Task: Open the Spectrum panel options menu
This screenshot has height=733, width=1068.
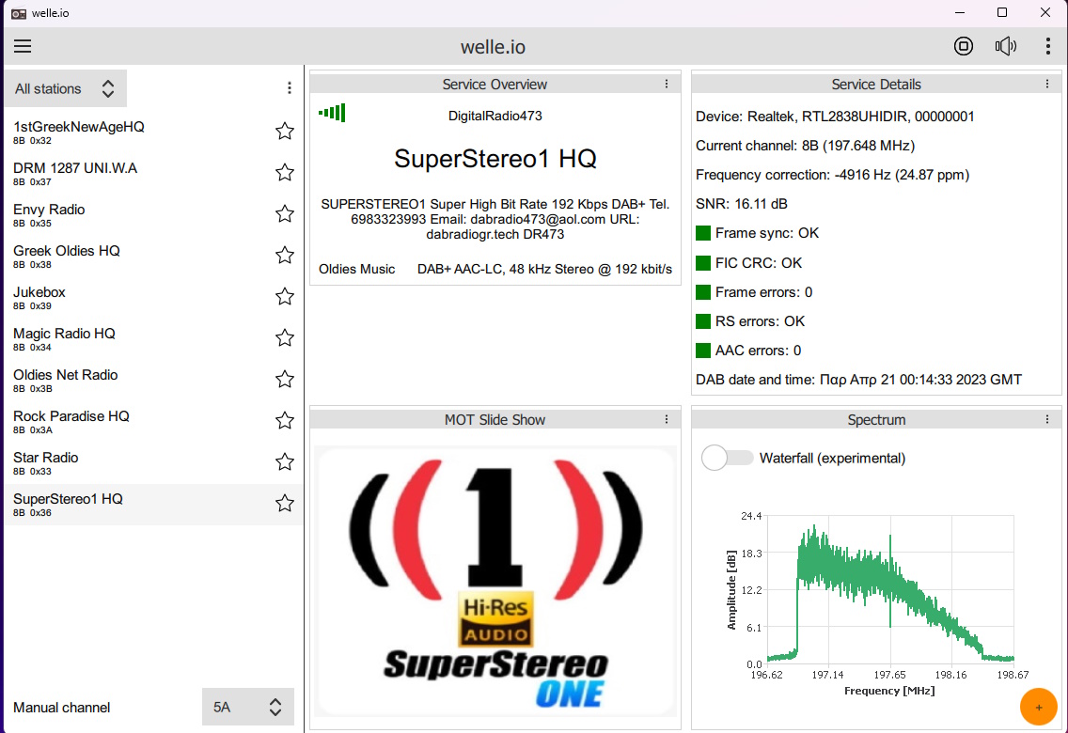Action: [1046, 419]
